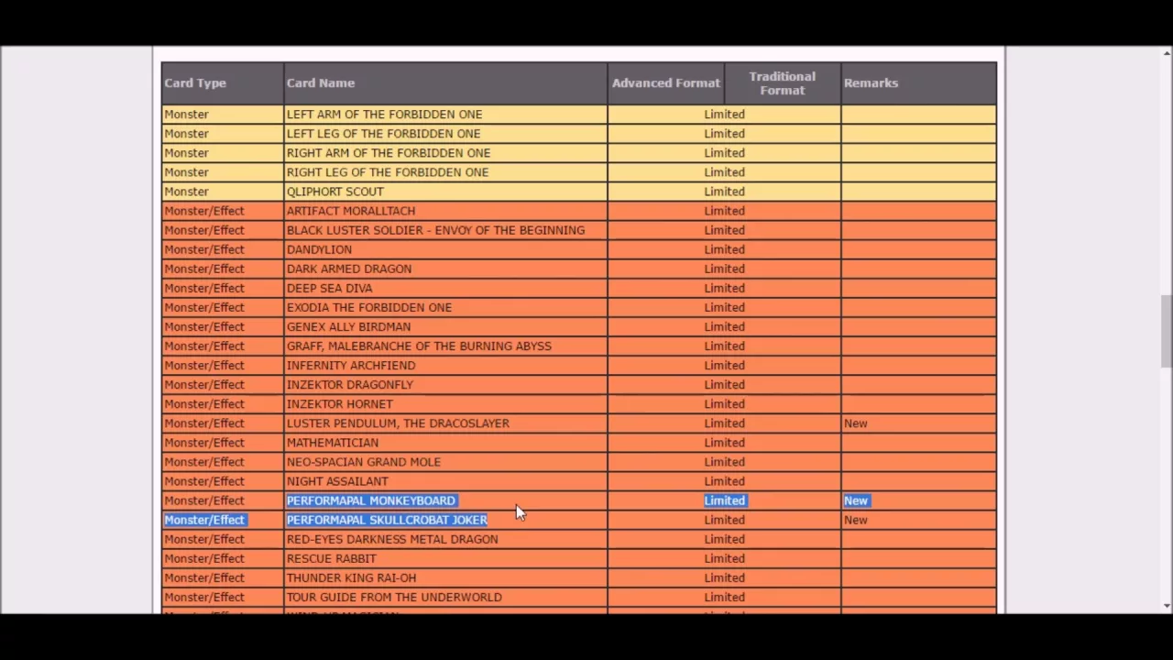Click Limited status in Thunder King Rai-Oh row
Image resolution: width=1173 pixels, height=660 pixels.
click(x=725, y=577)
